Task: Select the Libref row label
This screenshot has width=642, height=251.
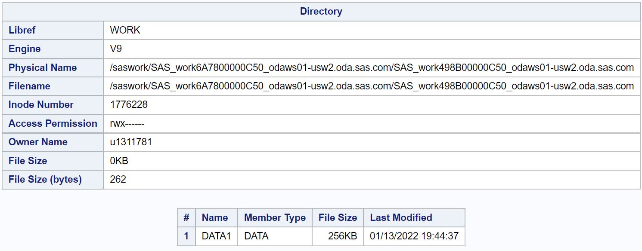Action: tap(22, 30)
